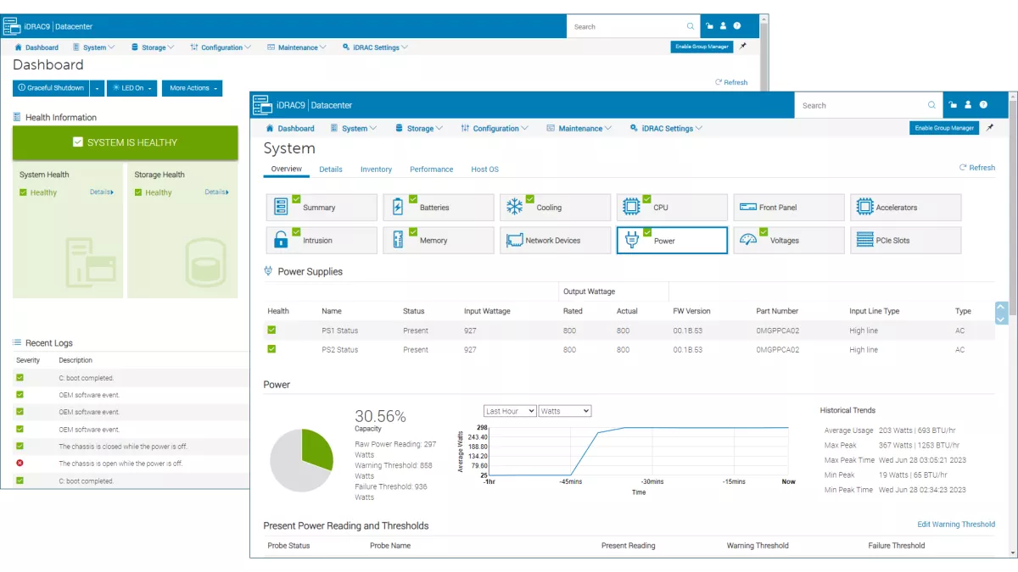Click Refresh in the Dashboard window
1018x572 pixels.
coord(731,82)
